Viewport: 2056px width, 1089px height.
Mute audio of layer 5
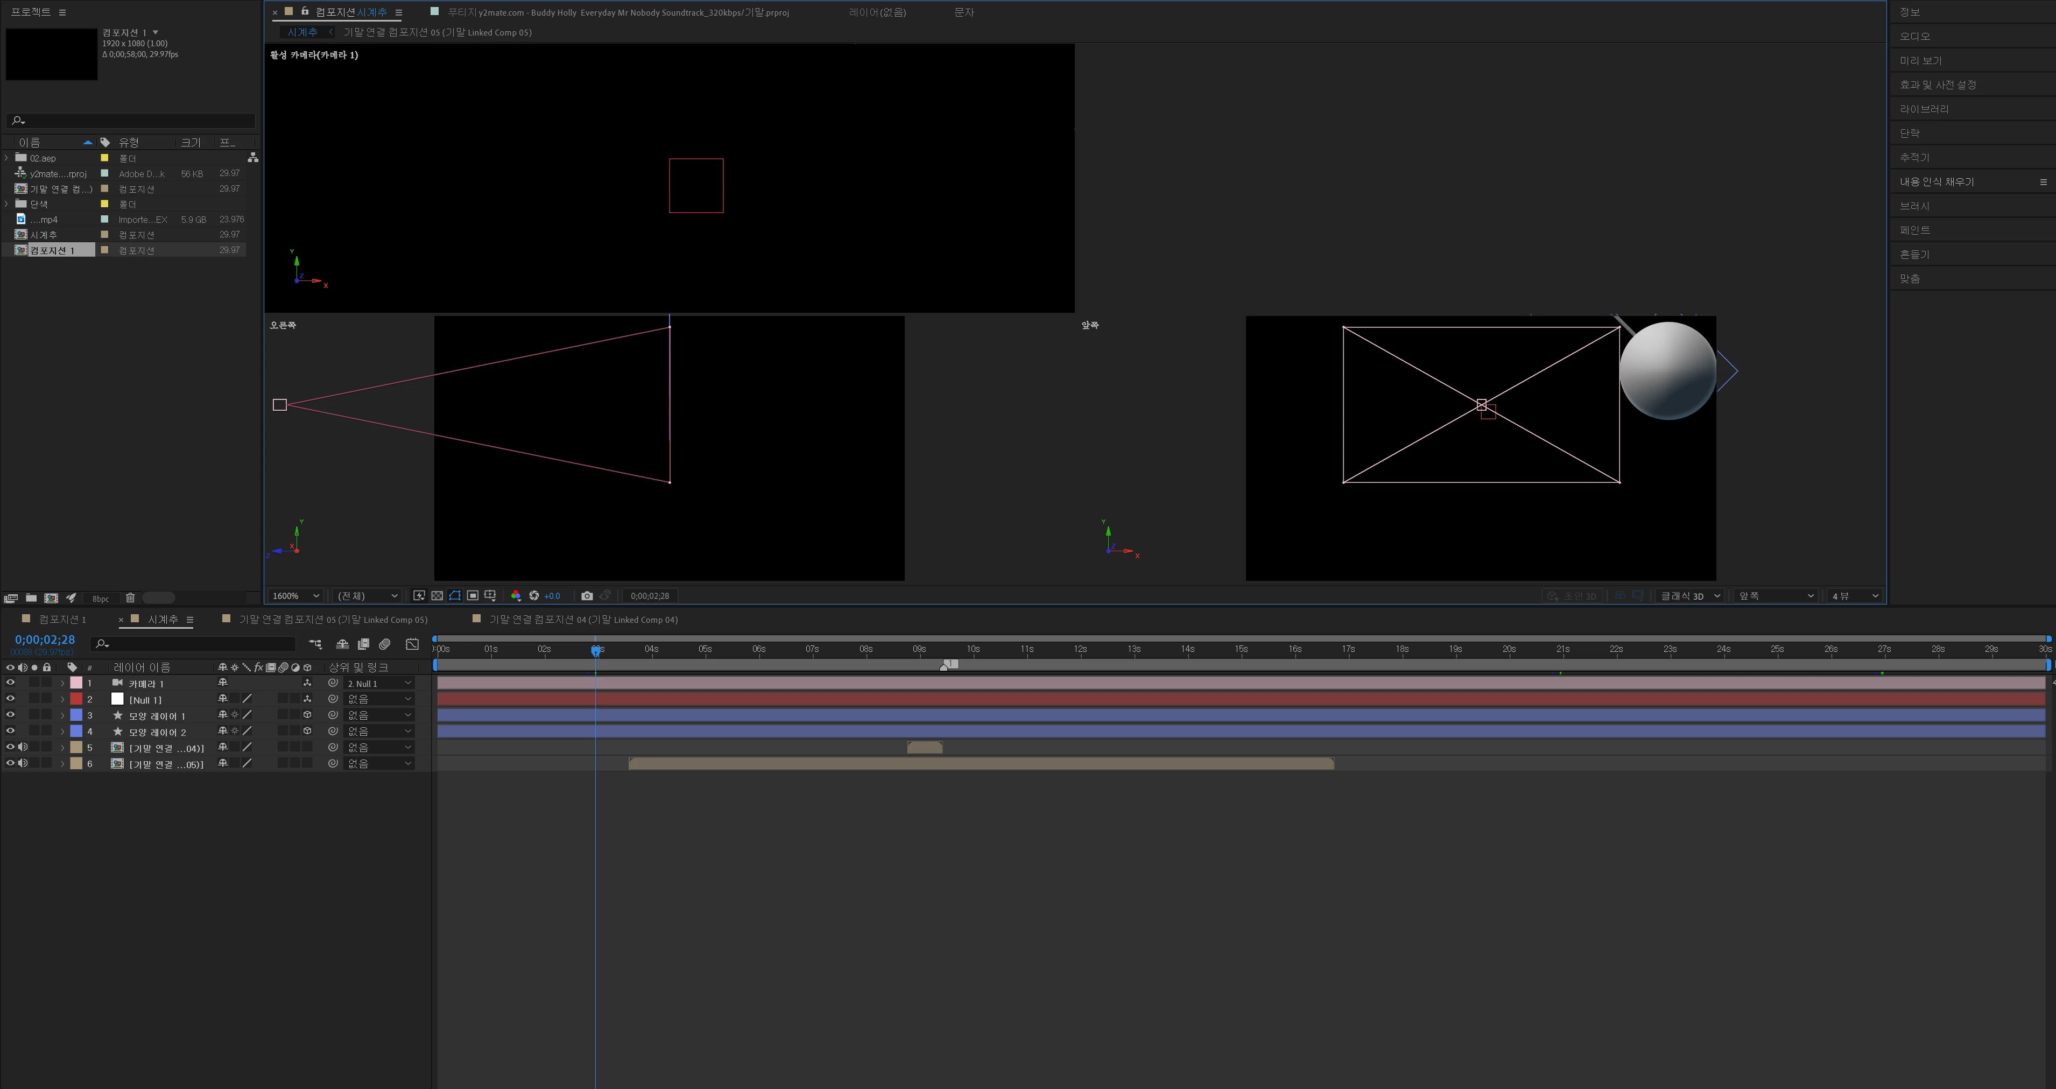click(23, 747)
